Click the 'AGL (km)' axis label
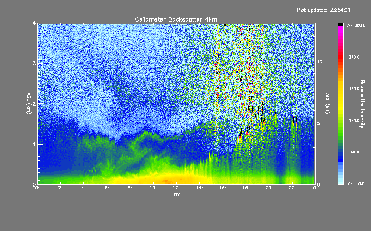The width and height of the screenshot is (371, 231). pyautogui.click(x=29, y=103)
